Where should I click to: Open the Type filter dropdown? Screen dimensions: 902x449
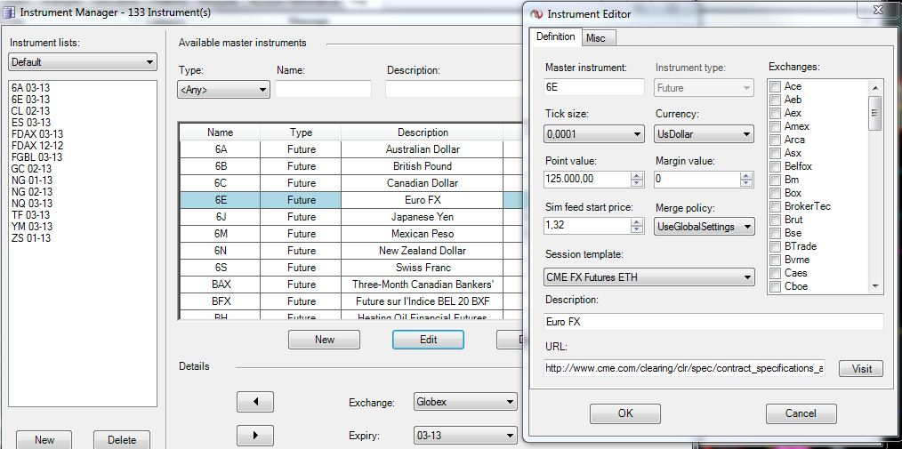[223, 90]
